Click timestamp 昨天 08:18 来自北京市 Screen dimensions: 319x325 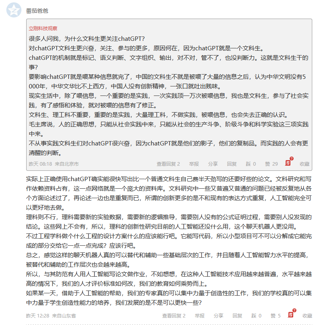(x=54, y=164)
